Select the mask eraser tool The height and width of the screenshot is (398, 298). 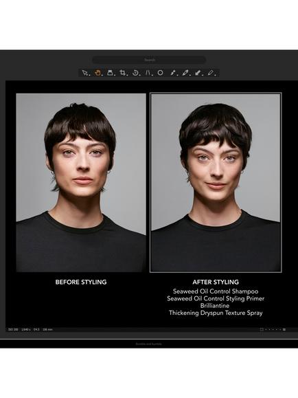click(x=198, y=73)
